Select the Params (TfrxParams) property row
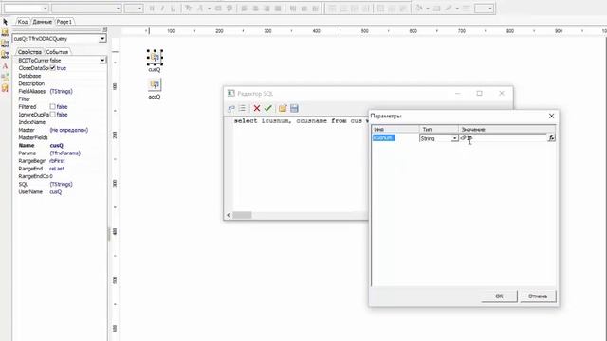The width and height of the screenshot is (607, 341). [60, 153]
